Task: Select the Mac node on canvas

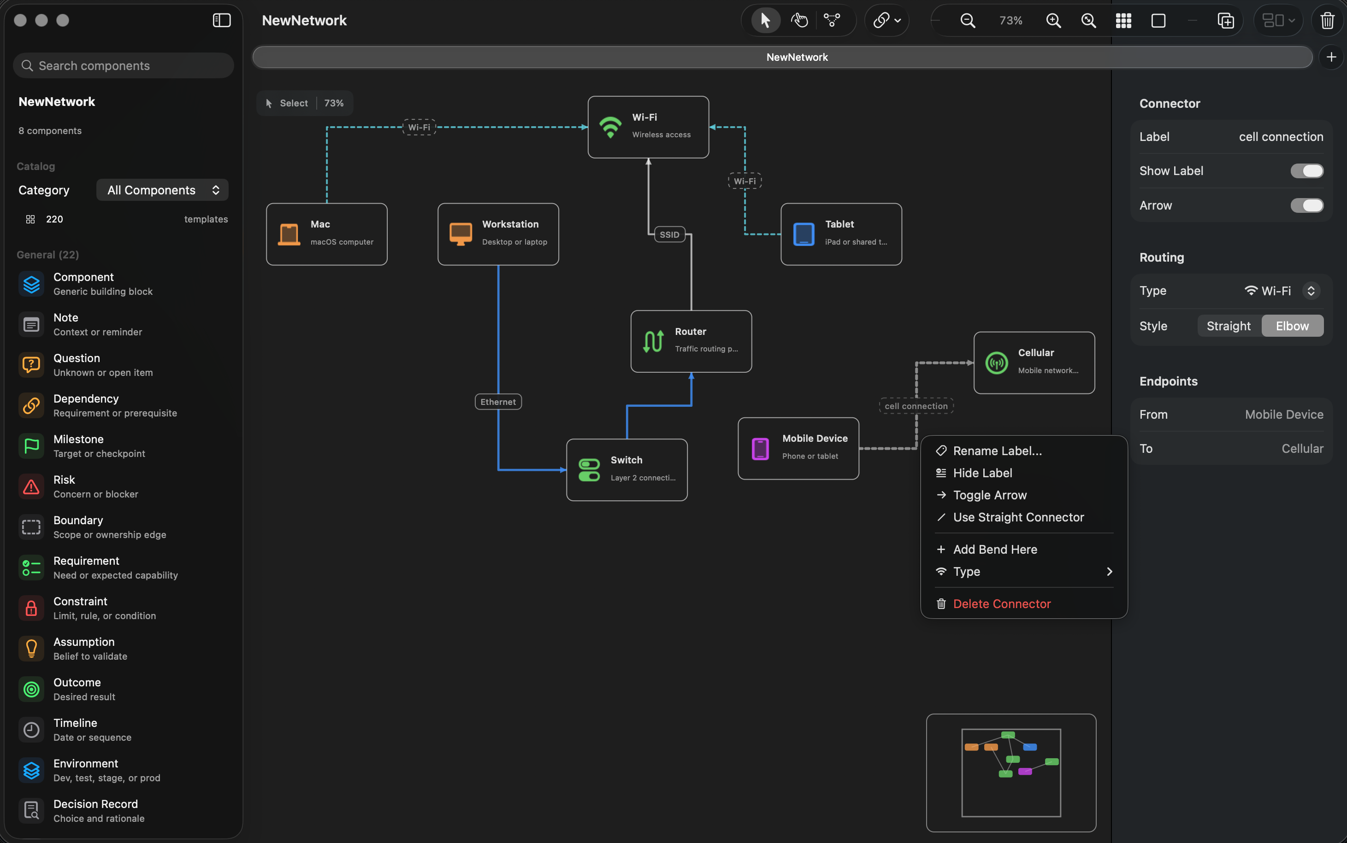Action: click(327, 234)
